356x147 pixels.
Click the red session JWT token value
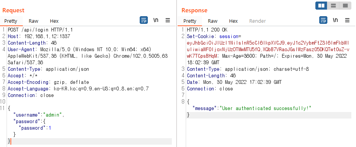coord(268,50)
